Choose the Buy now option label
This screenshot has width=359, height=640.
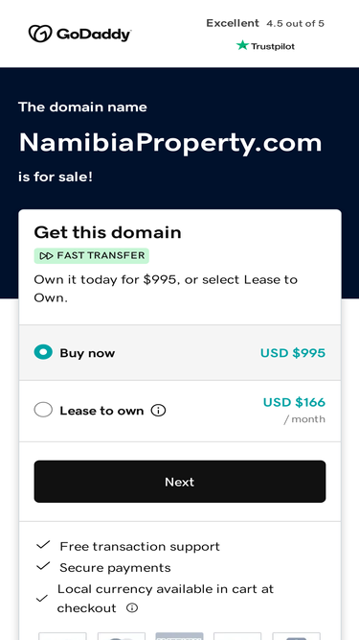tap(87, 353)
